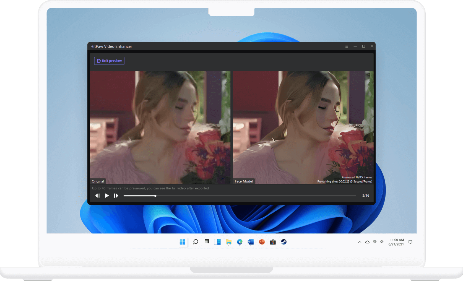
Task: Open PowerPoint from the taskbar
Action: click(x=262, y=242)
